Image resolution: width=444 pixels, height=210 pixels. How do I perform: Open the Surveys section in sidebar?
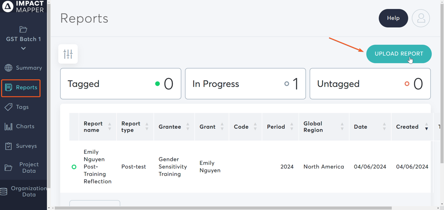pyautogui.click(x=26, y=146)
